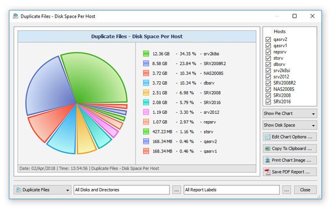Click the Hosts list header

[279, 32]
